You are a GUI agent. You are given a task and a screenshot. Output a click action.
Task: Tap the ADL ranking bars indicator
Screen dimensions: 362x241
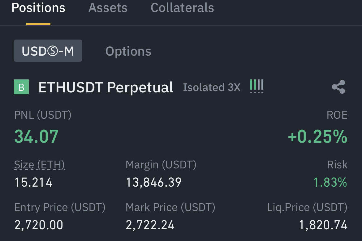point(257,86)
